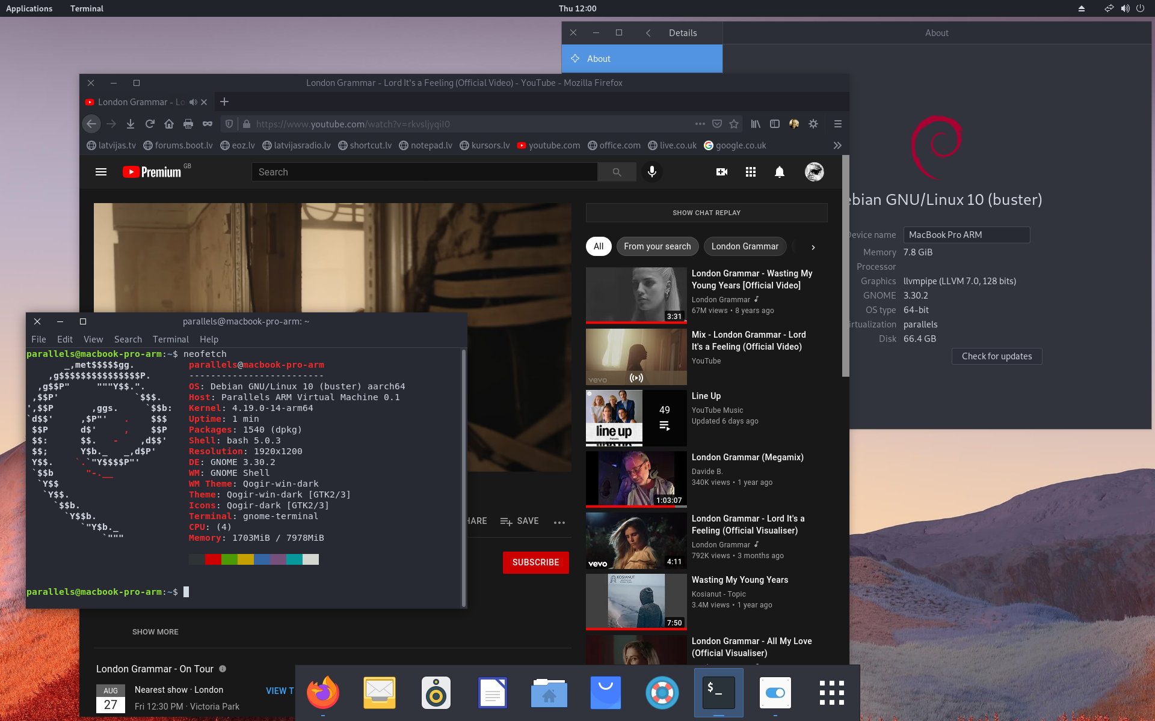Open Firefox downloads arrow icon
The image size is (1155, 721).
(x=131, y=124)
